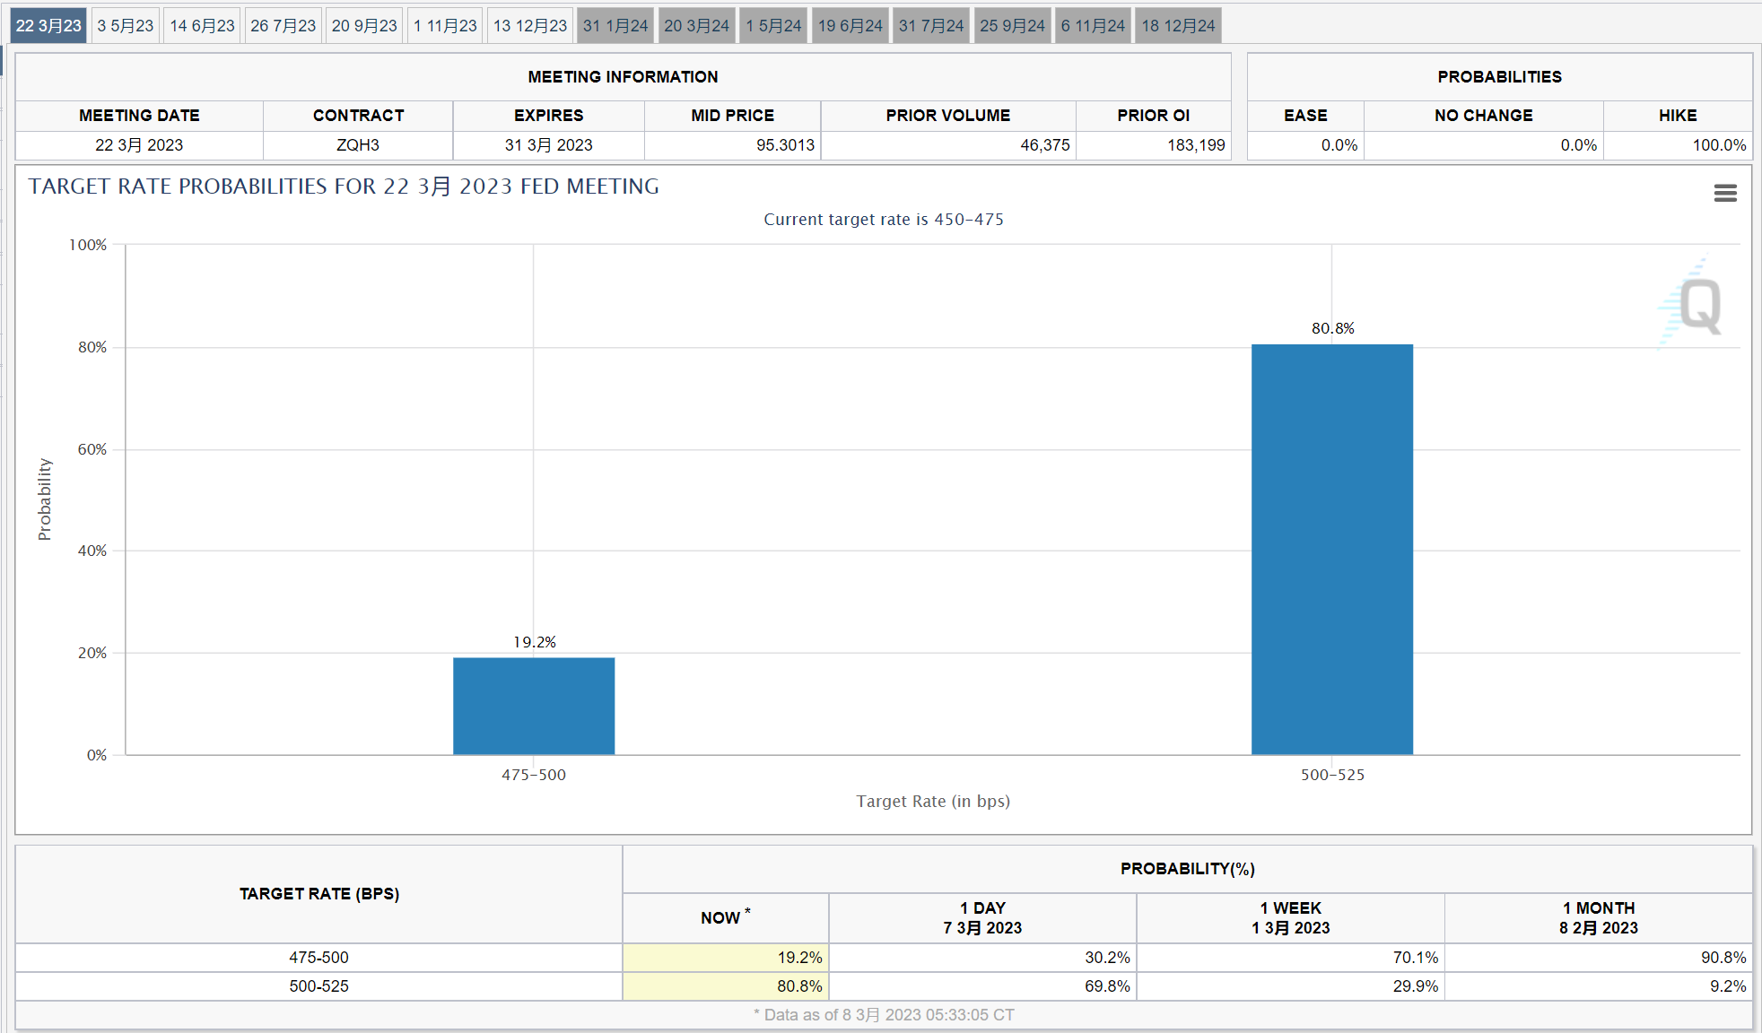Screen dimensions: 1762x1033
Task: Click the ZQH3 contract cell
Action: [357, 144]
